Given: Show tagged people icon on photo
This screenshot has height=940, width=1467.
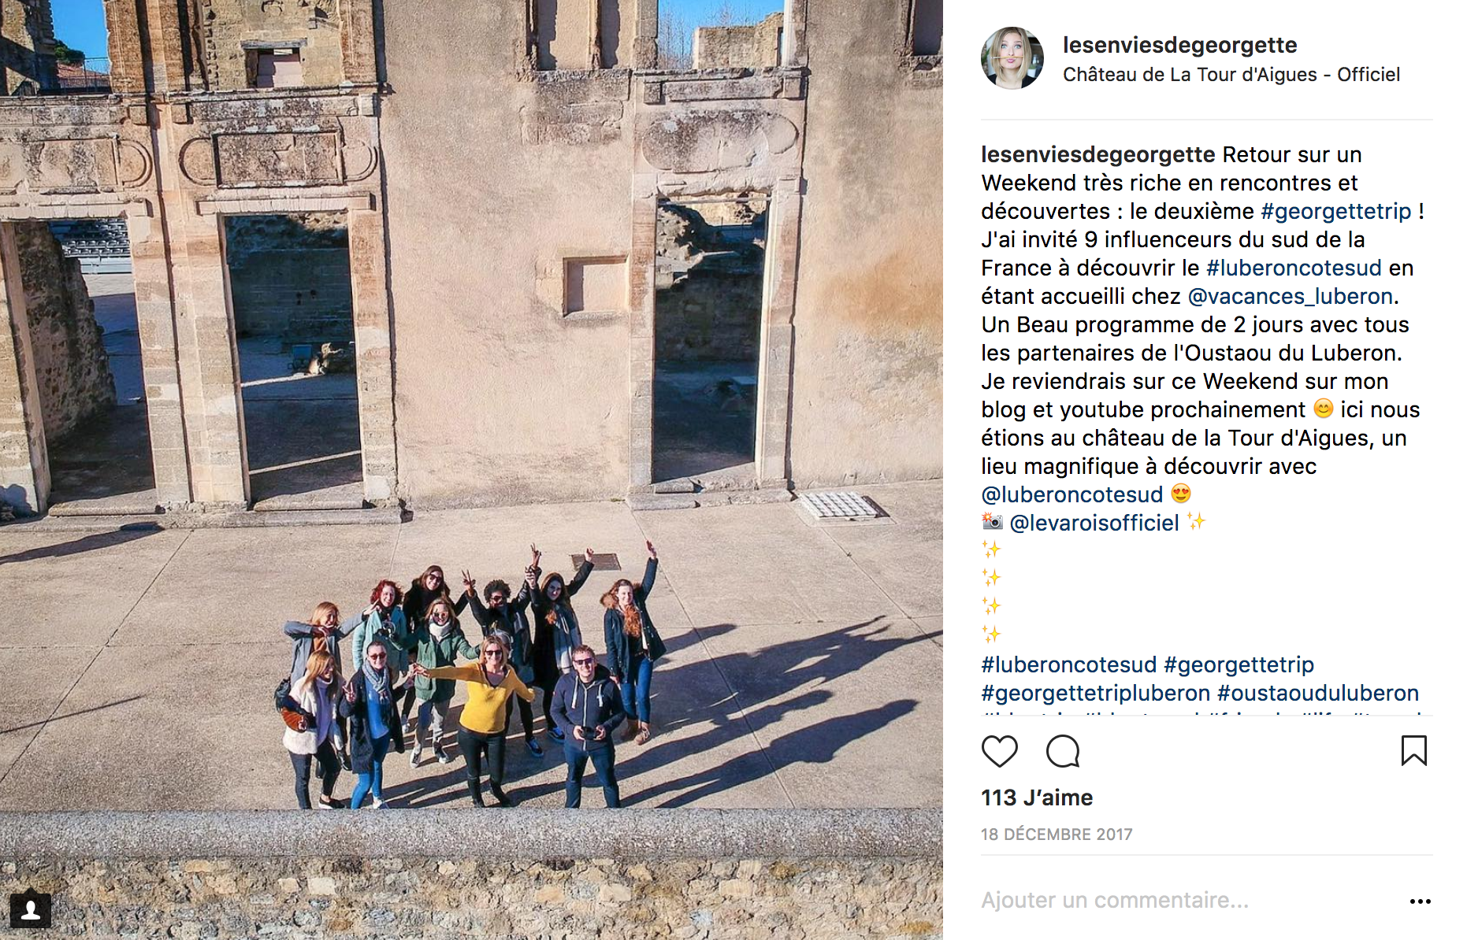Looking at the screenshot, I should coord(31,911).
